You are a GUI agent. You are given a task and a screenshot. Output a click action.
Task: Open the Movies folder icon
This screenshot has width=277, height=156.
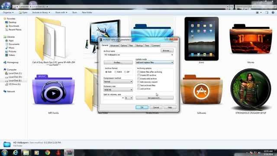(251, 39)
